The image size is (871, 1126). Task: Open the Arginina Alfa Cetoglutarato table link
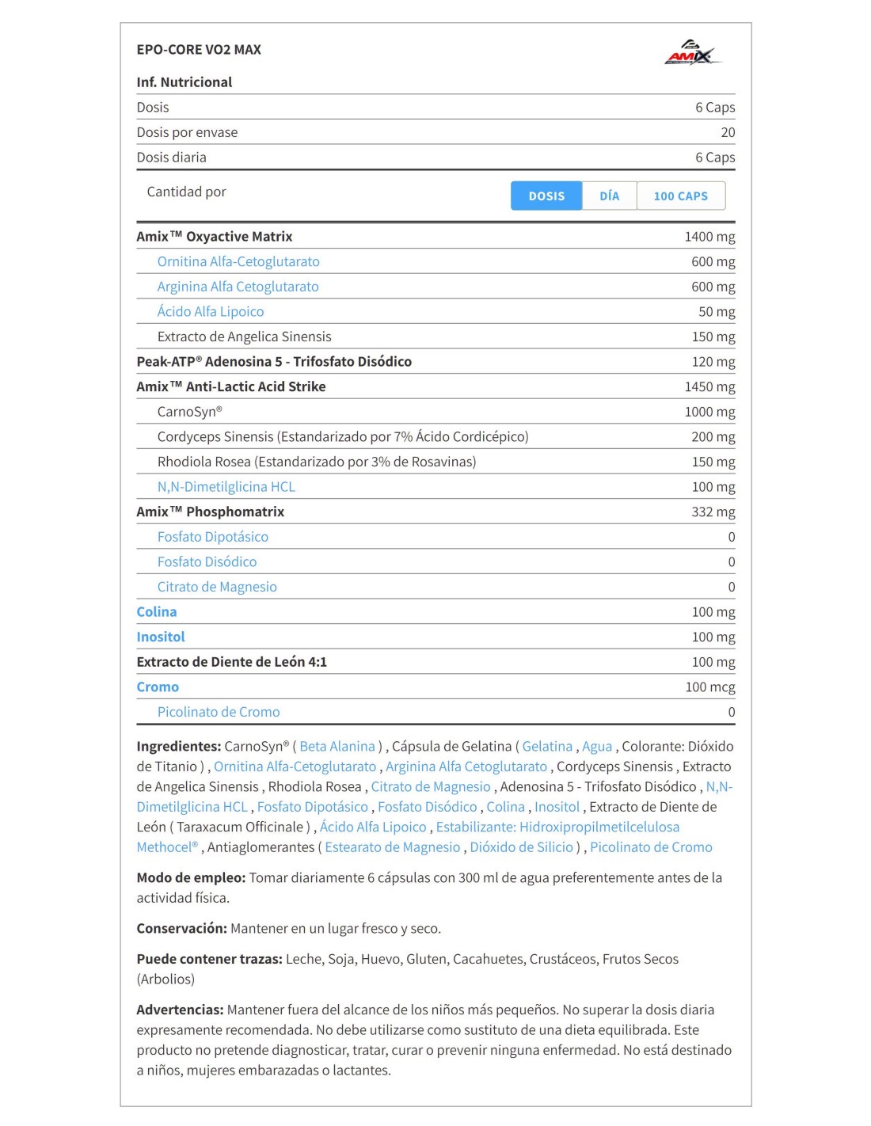[x=238, y=287]
